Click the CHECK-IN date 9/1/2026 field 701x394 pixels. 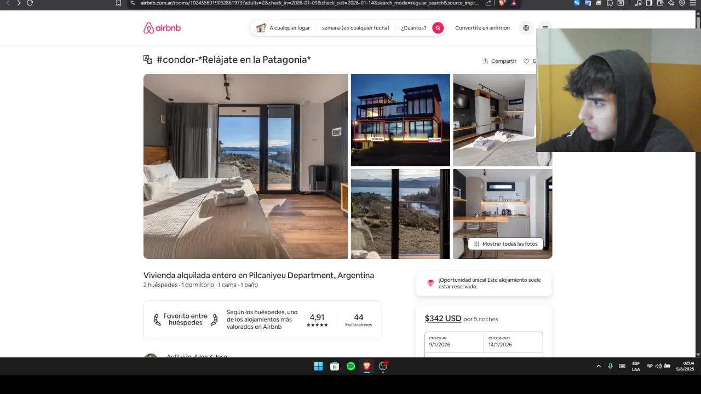click(x=454, y=342)
